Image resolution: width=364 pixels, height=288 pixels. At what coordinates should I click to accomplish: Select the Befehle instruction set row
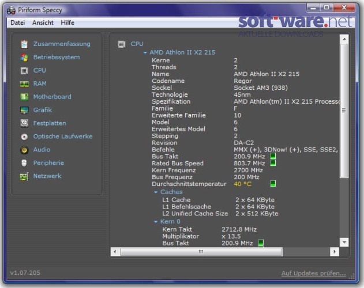[245, 150]
